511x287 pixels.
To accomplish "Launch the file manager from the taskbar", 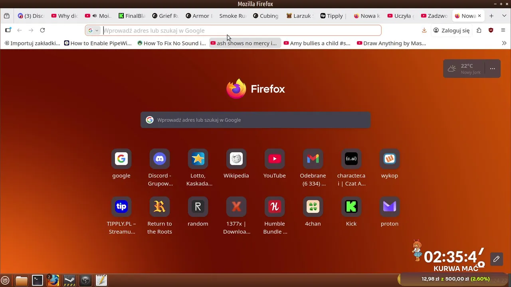I will click(x=22, y=280).
